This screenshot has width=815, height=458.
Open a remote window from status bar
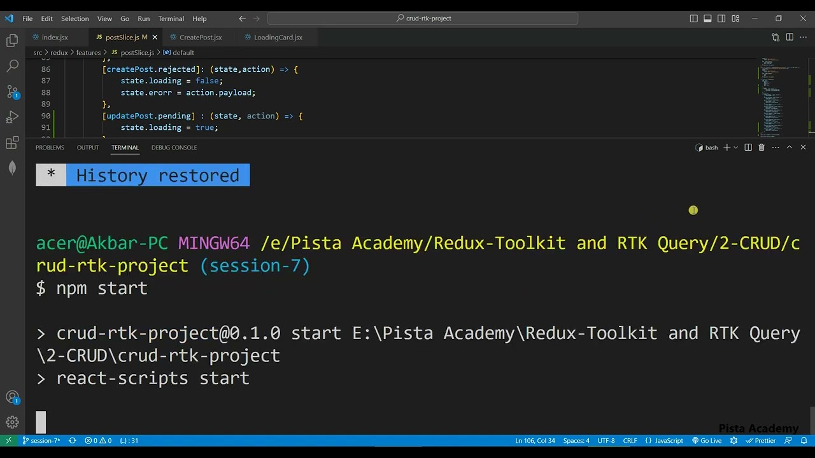pos(8,441)
